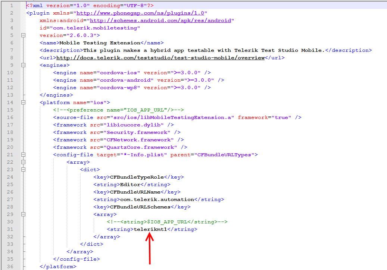The width and height of the screenshot is (387, 270).
Task: Click the "cordova-ios" engine name
Action: click(118, 73)
